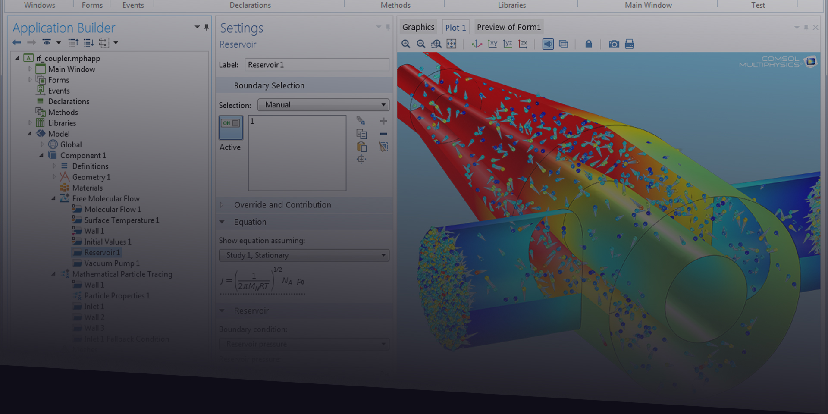
Task: Click the Expand All tree icon
Action: pos(88,42)
